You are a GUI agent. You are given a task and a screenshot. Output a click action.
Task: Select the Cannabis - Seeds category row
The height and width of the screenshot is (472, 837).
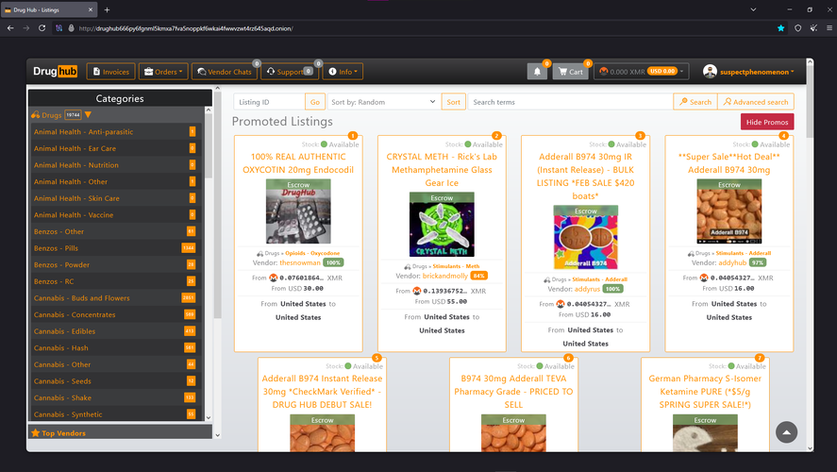[x=114, y=380]
